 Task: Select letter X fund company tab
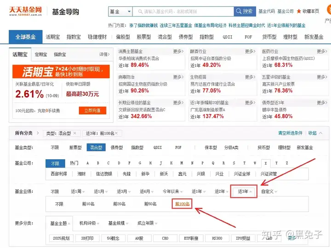pos(266,163)
